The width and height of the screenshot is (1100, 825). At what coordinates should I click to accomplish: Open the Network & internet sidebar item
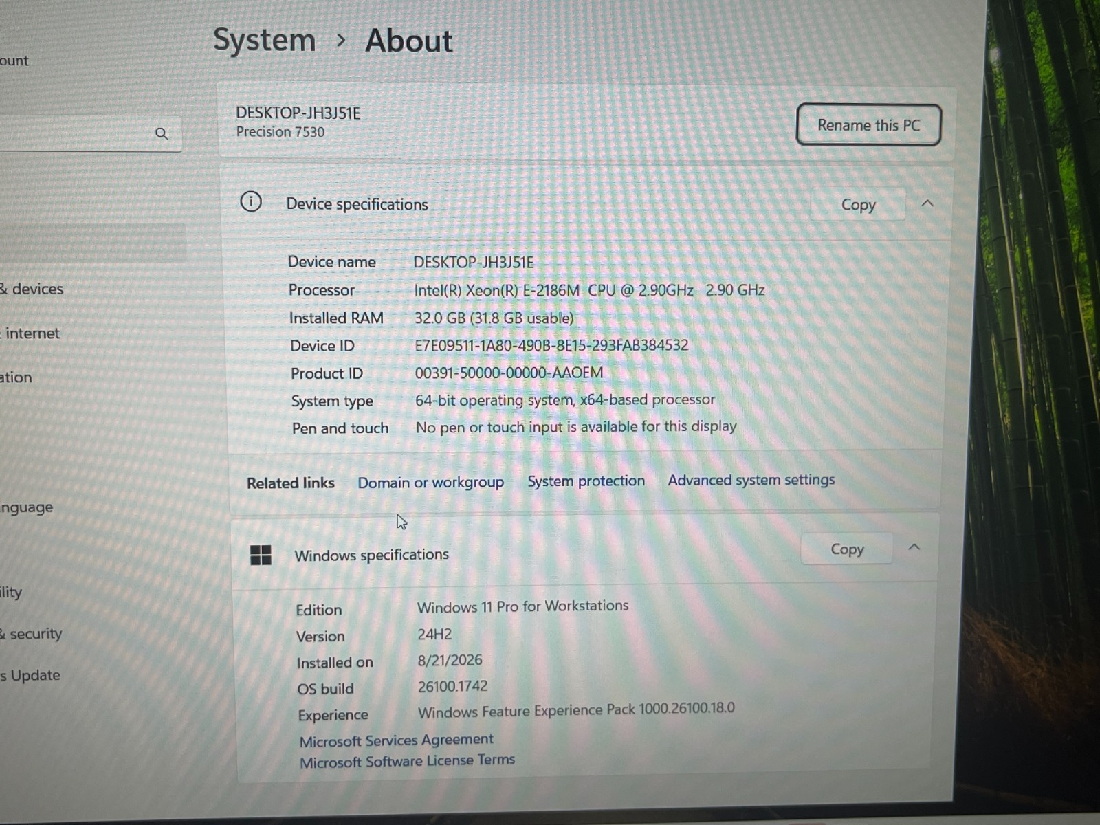[x=30, y=333]
